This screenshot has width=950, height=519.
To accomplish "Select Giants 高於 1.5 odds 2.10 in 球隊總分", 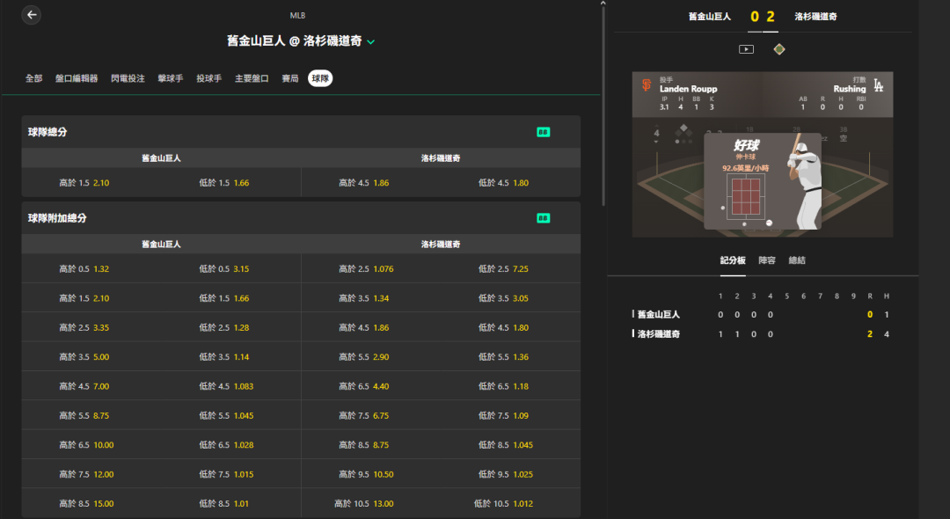I will (84, 182).
